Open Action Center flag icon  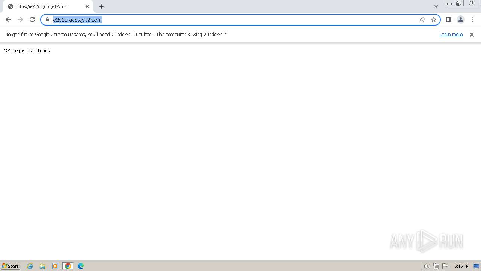[445, 266]
